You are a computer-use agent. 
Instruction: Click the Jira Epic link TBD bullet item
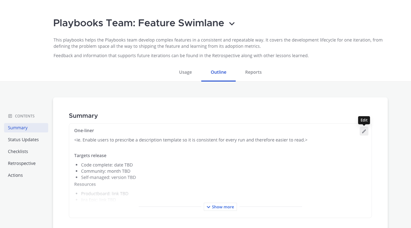[98, 200]
